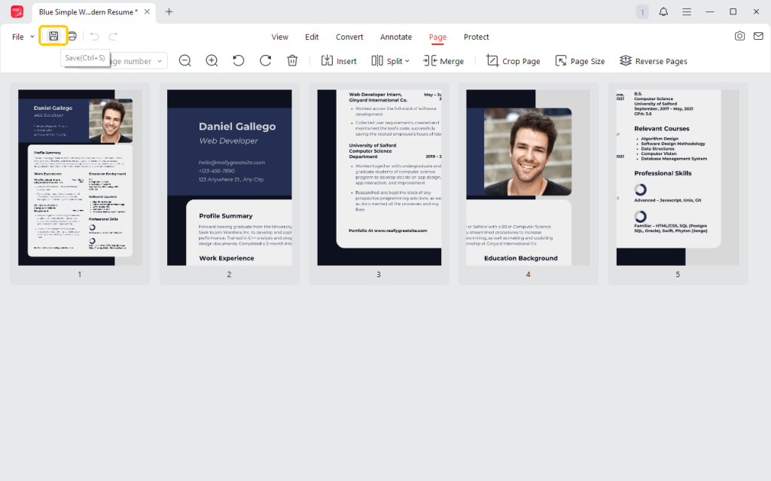Image resolution: width=771 pixels, height=481 pixels.
Task: Undo the last action
Action: pos(94,36)
